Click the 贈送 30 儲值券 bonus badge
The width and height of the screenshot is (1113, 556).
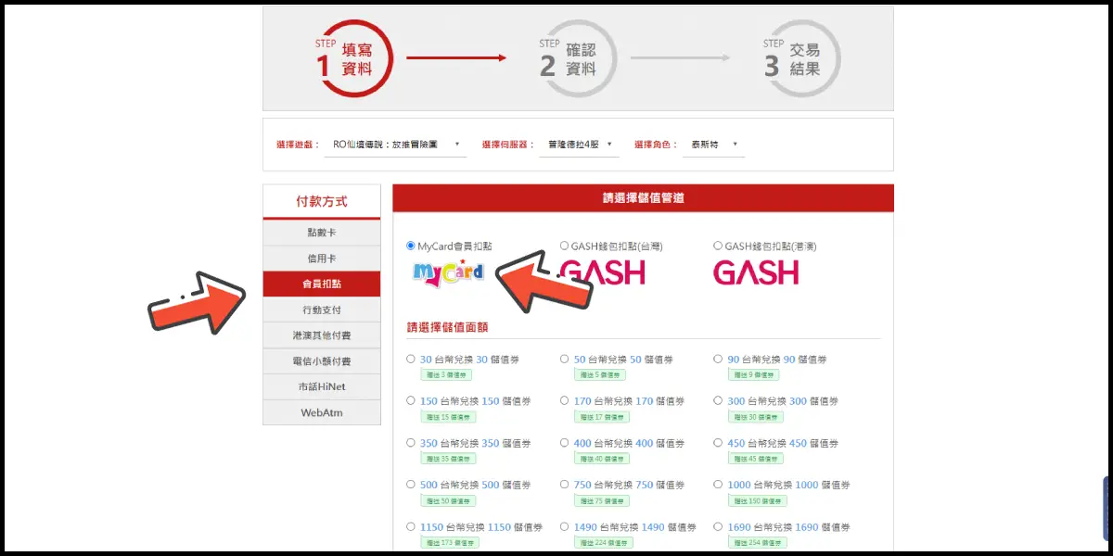click(x=756, y=417)
